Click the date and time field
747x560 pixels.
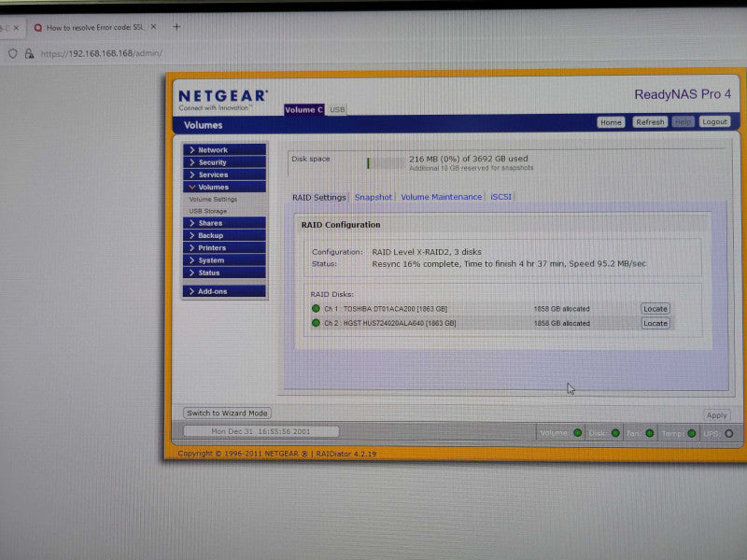pyautogui.click(x=261, y=431)
